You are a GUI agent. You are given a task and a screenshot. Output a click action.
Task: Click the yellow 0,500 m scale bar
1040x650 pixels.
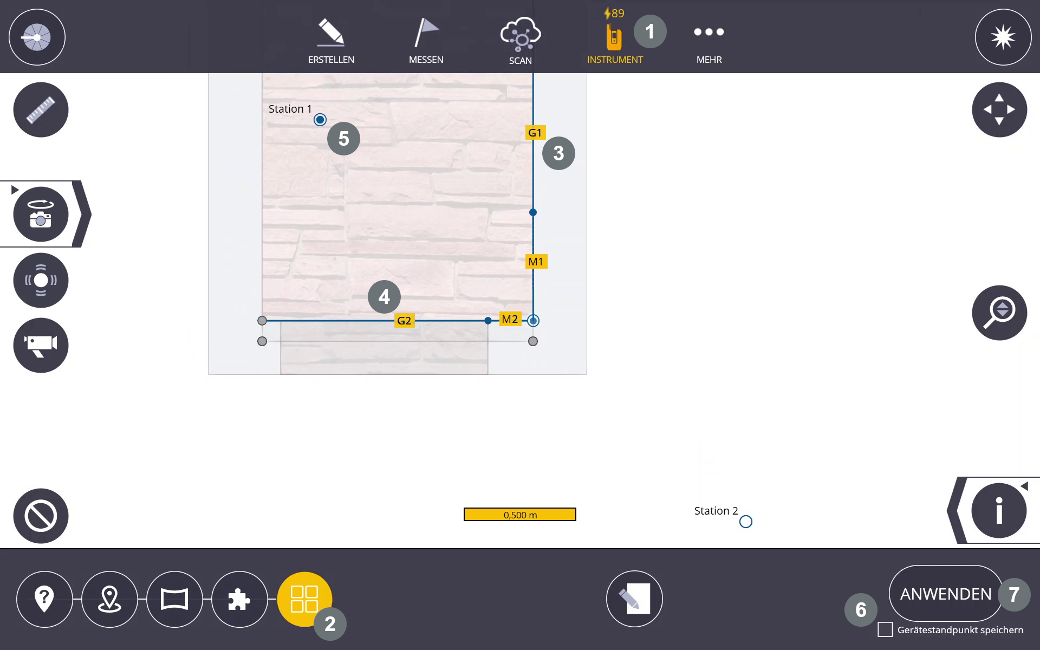[x=519, y=515]
